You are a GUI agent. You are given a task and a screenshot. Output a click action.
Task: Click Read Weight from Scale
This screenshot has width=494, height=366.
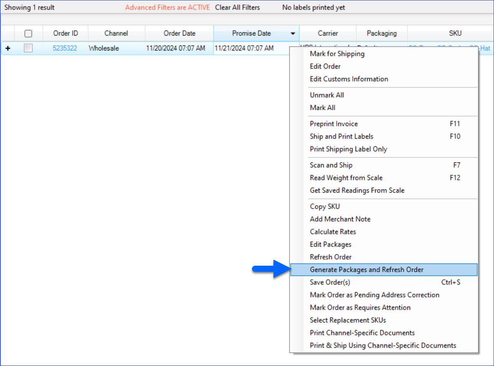click(x=346, y=178)
